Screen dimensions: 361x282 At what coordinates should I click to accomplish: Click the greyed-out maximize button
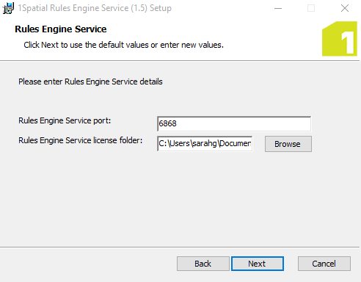pos(311,8)
